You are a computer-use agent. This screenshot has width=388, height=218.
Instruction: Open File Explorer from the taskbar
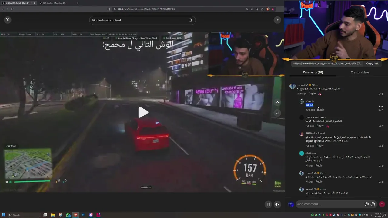pyautogui.click(x=53, y=215)
